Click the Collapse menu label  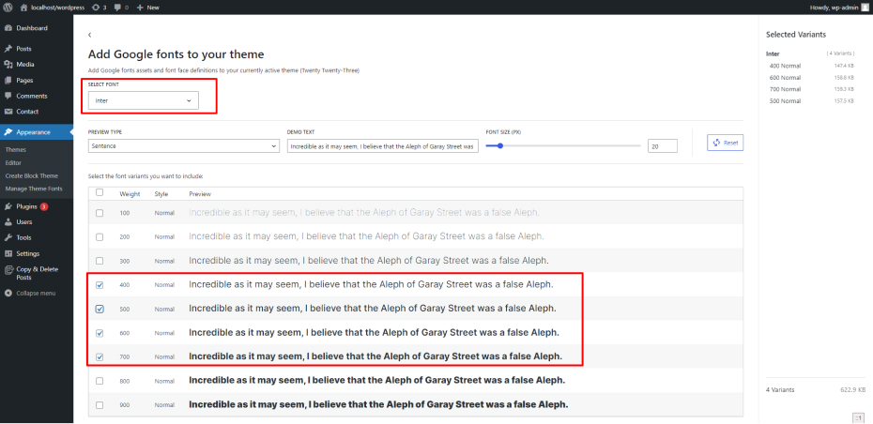pyautogui.click(x=36, y=294)
